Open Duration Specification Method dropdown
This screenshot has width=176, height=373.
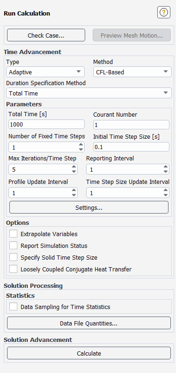[x=89, y=93]
